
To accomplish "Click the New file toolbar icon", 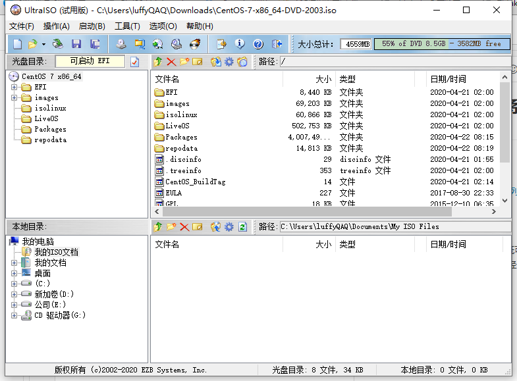I will coord(18,44).
